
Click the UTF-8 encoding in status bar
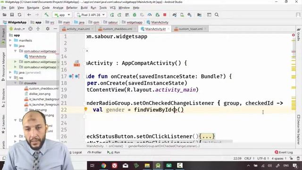[263, 158]
